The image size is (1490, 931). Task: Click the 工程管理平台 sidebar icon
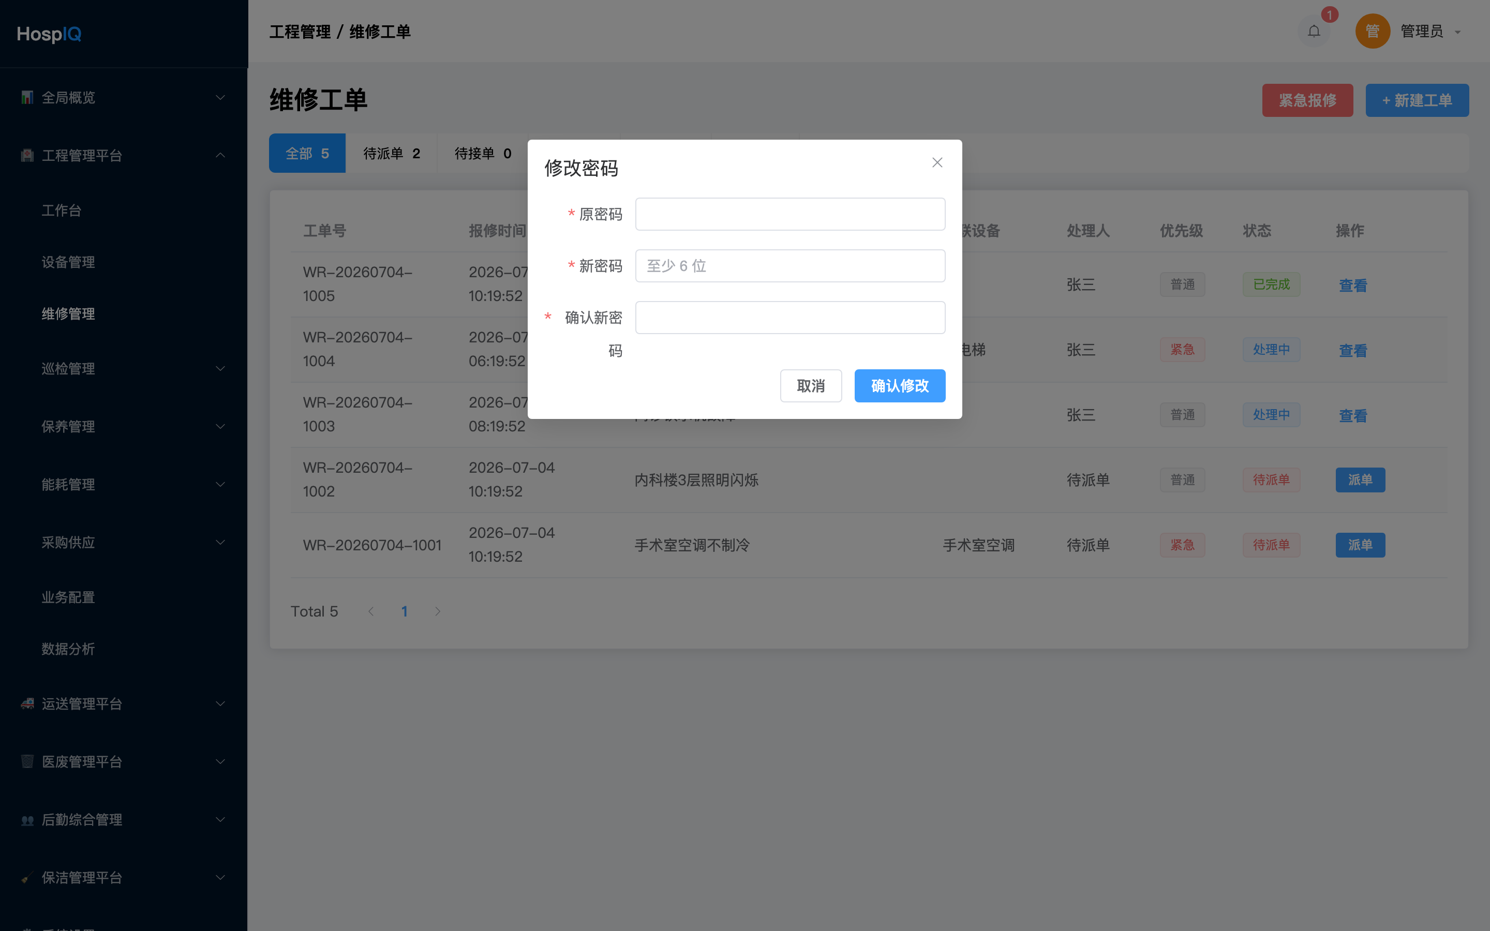pyautogui.click(x=27, y=155)
